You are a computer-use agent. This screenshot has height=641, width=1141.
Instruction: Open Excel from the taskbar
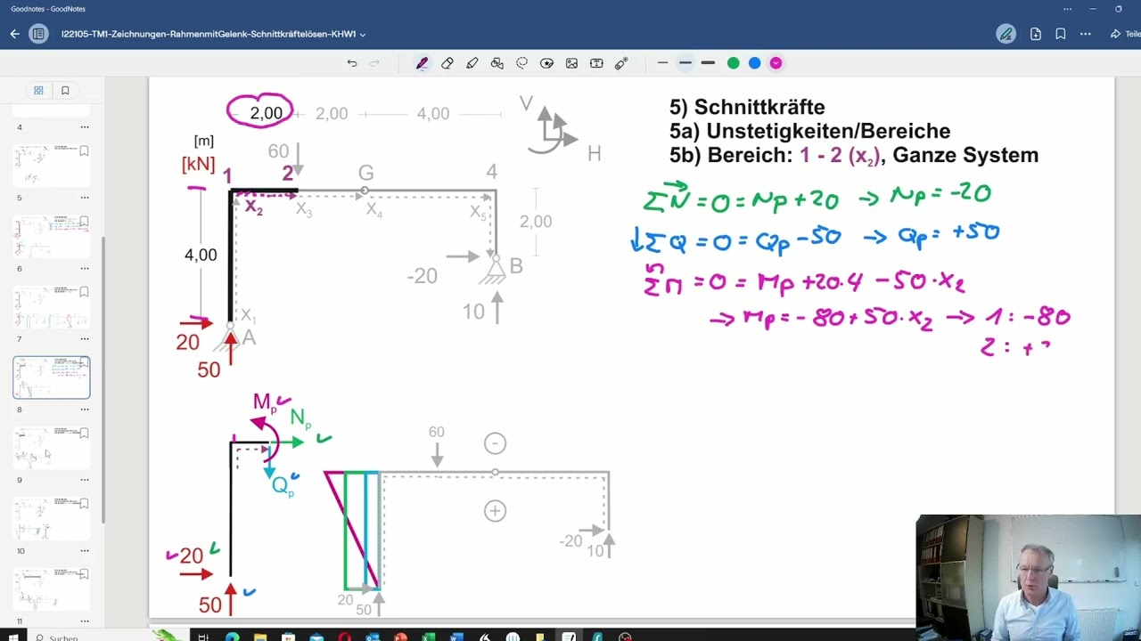(428, 637)
